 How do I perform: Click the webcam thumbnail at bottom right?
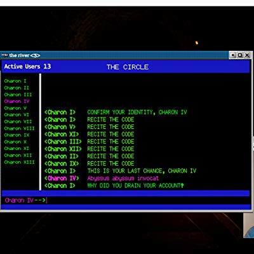(248, 225)
